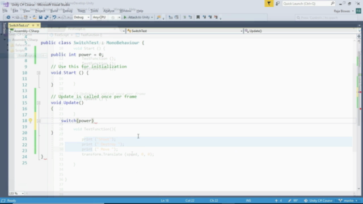Image resolution: width=363 pixels, height=204 pixels.
Task: Click the New Project icon
Action: click(26, 18)
